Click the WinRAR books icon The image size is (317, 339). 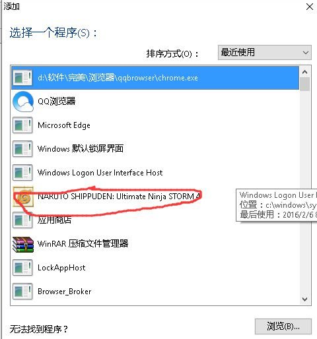click(23, 244)
